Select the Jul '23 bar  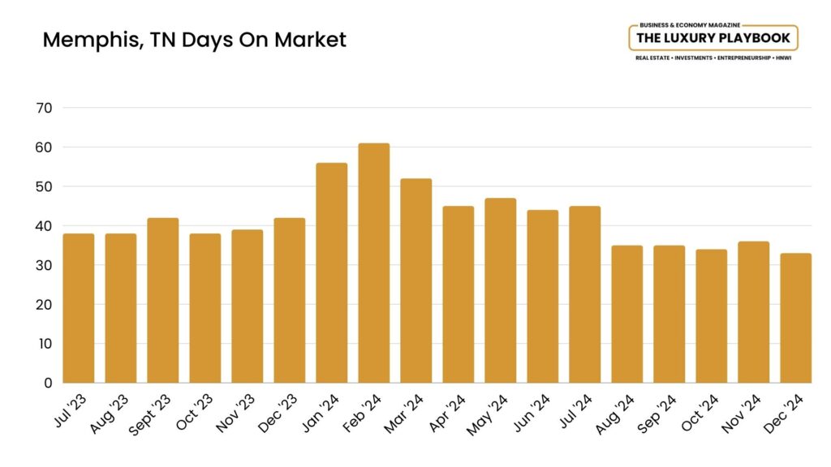pos(79,308)
